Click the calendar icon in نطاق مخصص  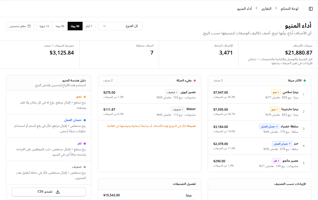tap(29, 26)
